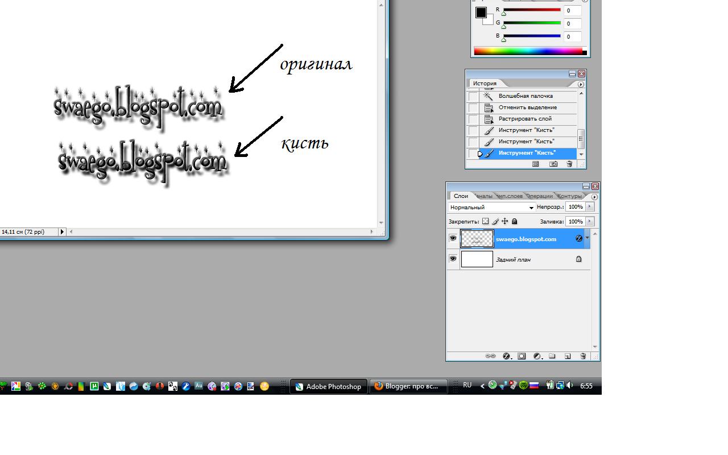Viewport: 728px width, 455px height.
Task: Add a layer style from Layers footer
Action: [506, 356]
